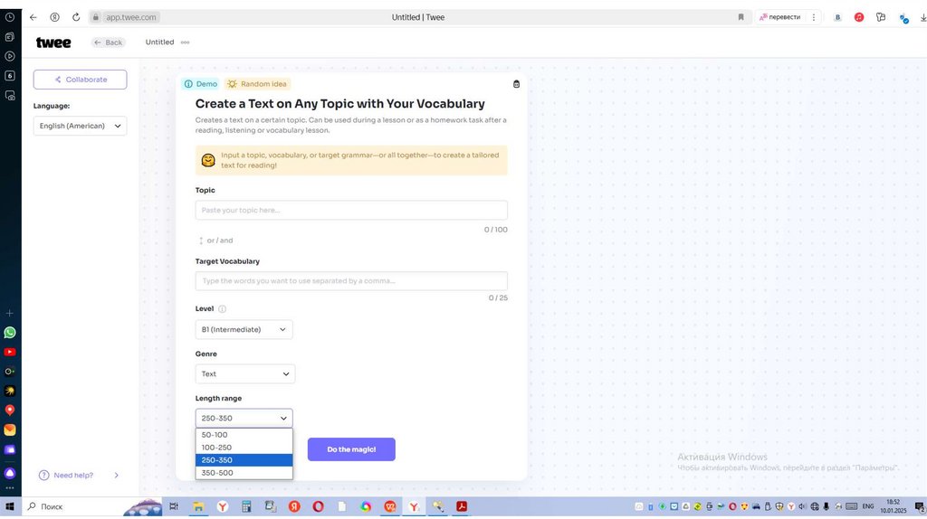Choose the 350-500 length option
This screenshot has height=519, width=927.
click(244, 473)
